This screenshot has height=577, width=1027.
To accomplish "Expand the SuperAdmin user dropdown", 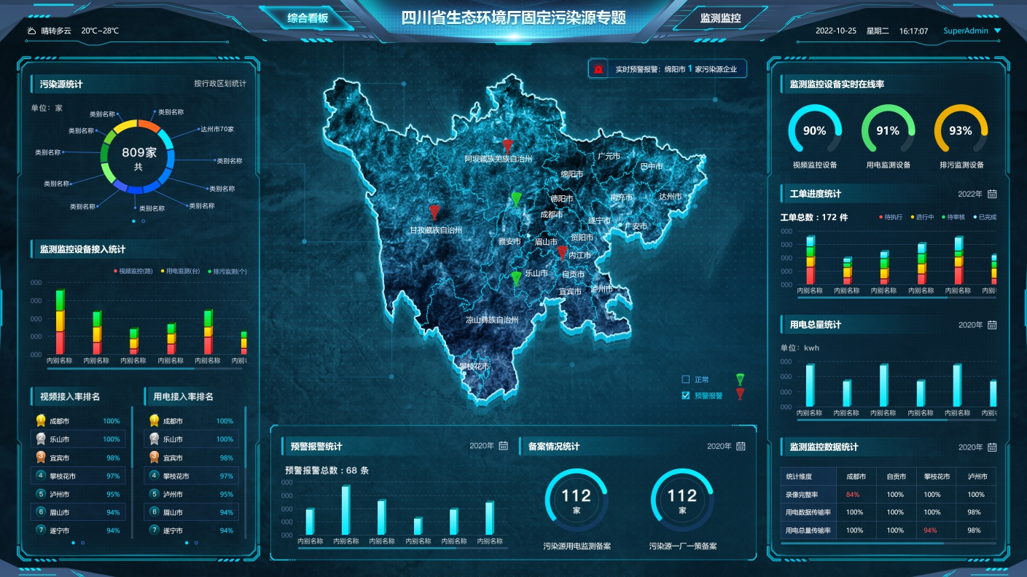I will [x=997, y=31].
